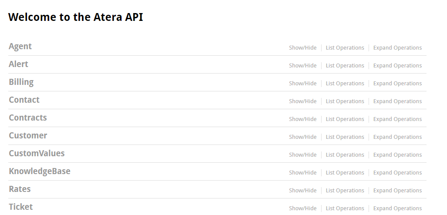
Task: Expand Operations for Ticket
Action: [x=397, y=208]
